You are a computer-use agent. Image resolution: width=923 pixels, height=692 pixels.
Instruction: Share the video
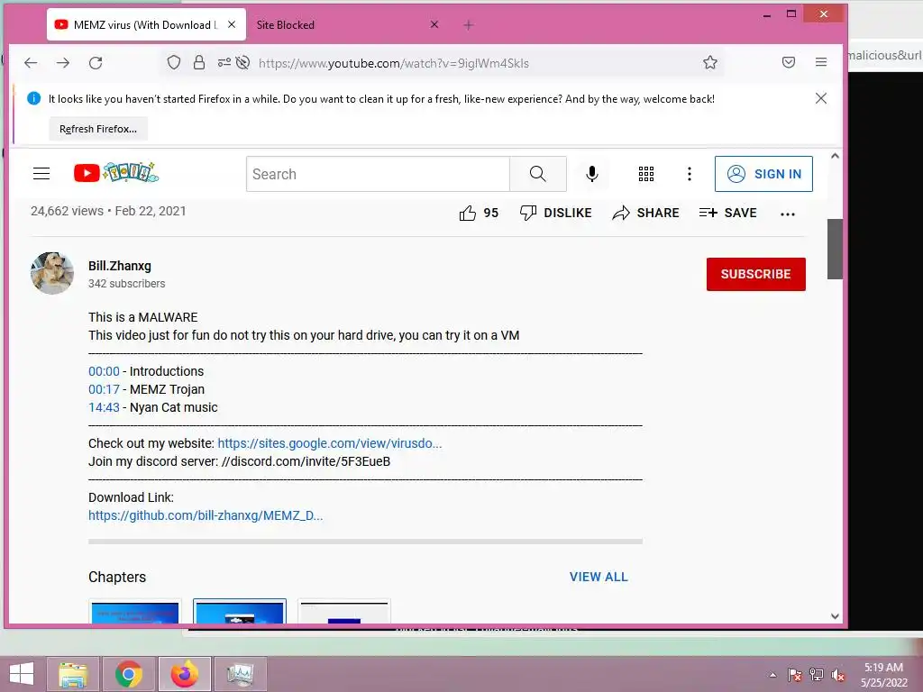pyautogui.click(x=645, y=213)
